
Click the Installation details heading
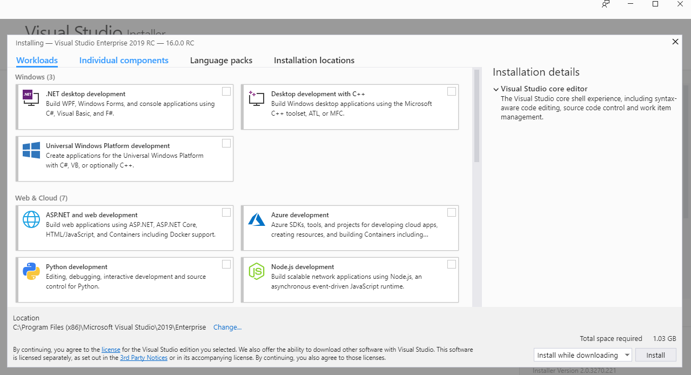pyautogui.click(x=536, y=72)
